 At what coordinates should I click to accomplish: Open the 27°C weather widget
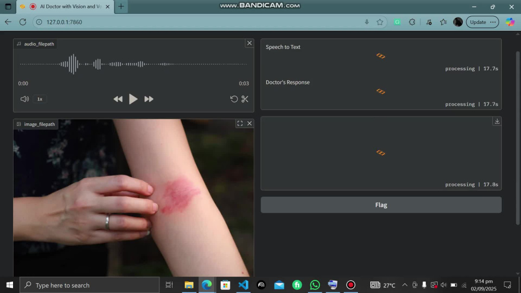383,285
